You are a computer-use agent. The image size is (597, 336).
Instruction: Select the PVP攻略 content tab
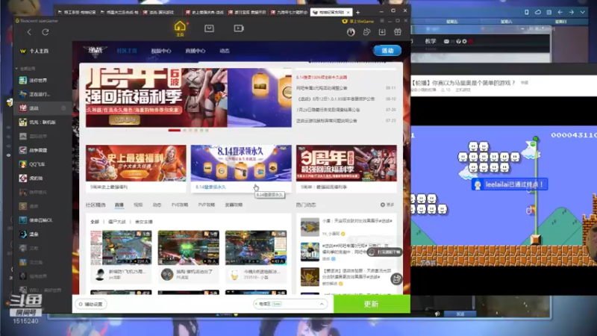[207, 205]
